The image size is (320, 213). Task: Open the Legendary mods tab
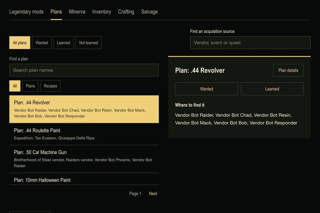tap(26, 12)
